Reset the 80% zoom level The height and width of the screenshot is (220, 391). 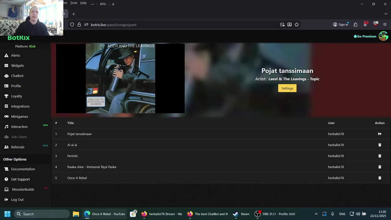pyautogui.click(x=103, y=4)
